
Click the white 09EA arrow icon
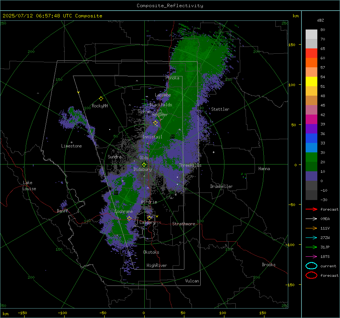click(x=311, y=219)
